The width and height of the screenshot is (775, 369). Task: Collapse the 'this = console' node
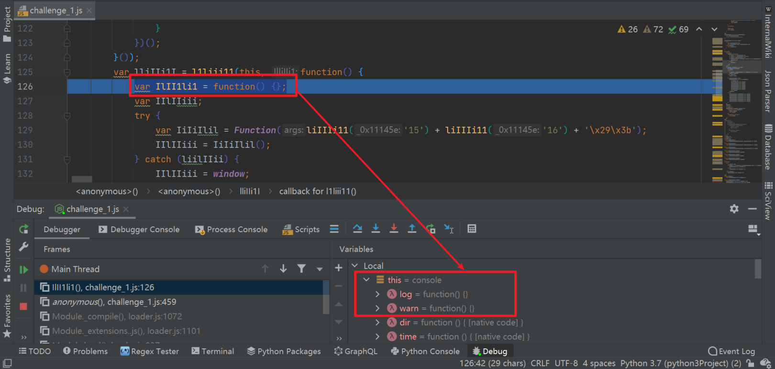click(x=366, y=280)
